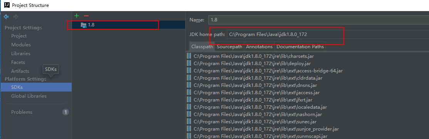Click the Problems count badge
The width and height of the screenshot is (429, 139).
tap(65, 112)
